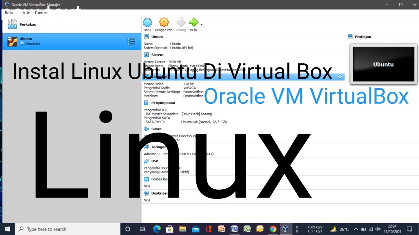Start the VM with Mulai green arrow
The image size is (419, 235).
tap(194, 23)
